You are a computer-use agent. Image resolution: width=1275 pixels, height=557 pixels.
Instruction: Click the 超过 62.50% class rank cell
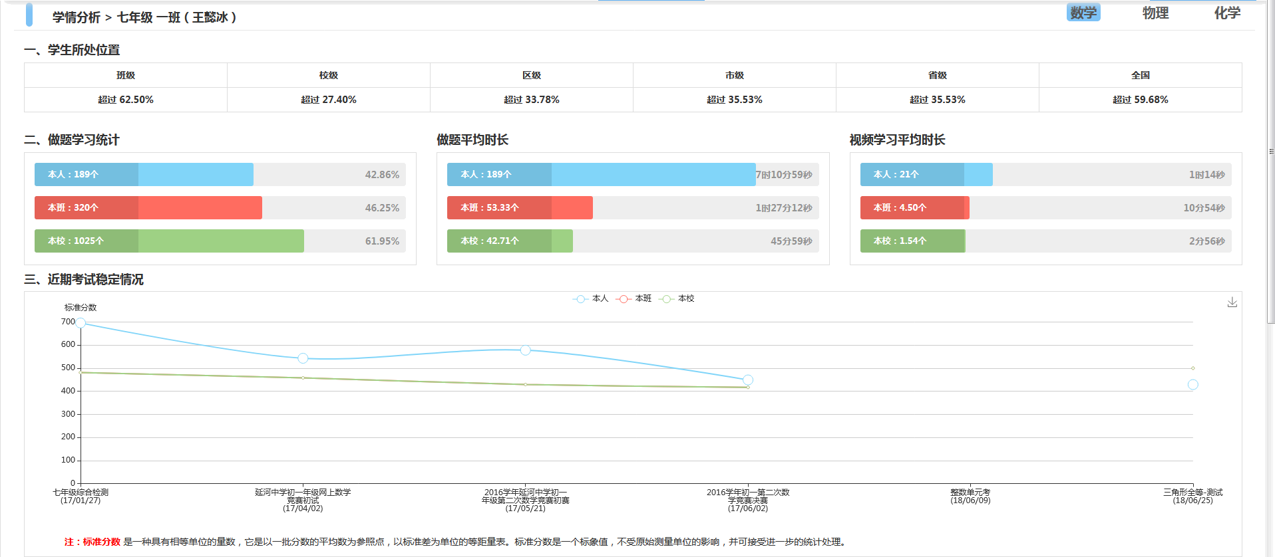tap(126, 100)
